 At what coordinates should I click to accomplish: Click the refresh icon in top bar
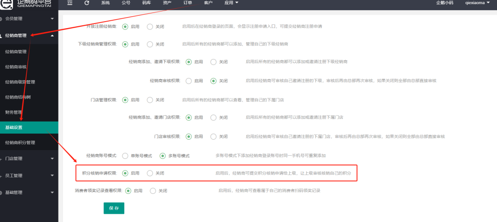87,3
